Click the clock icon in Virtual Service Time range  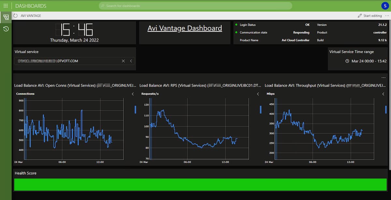tap(347, 61)
